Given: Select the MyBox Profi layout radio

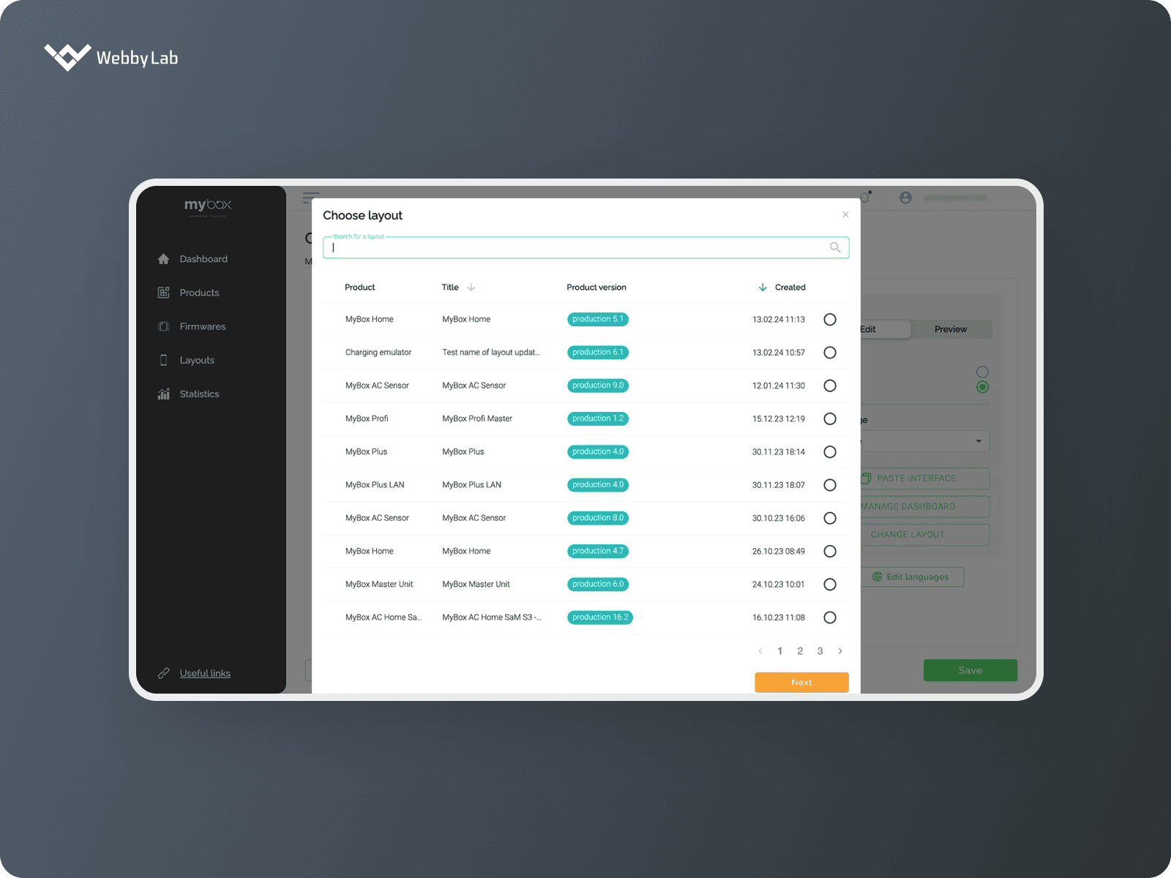Looking at the screenshot, I should click(x=830, y=419).
